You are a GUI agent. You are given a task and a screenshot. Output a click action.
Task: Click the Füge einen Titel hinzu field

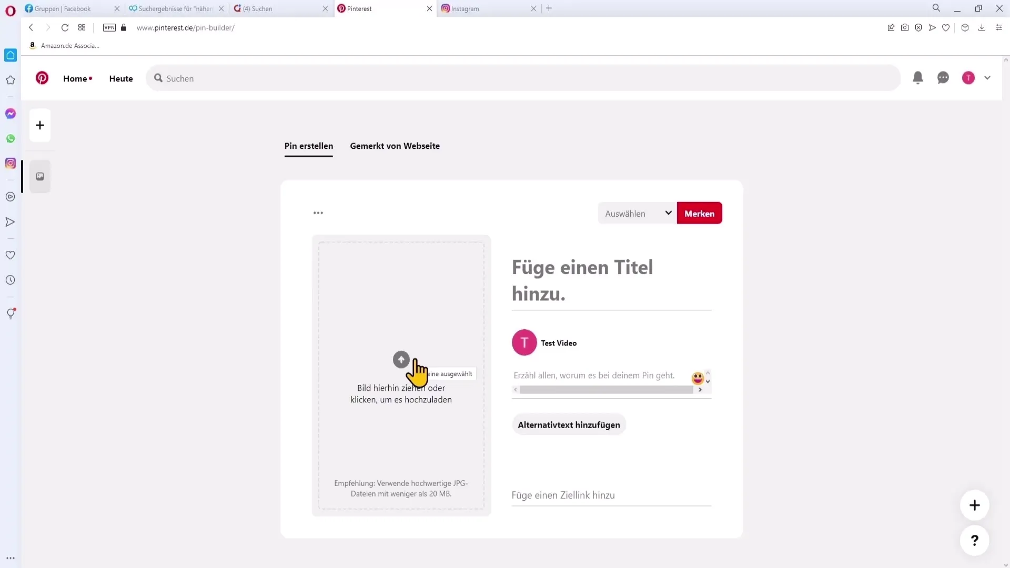611,281
